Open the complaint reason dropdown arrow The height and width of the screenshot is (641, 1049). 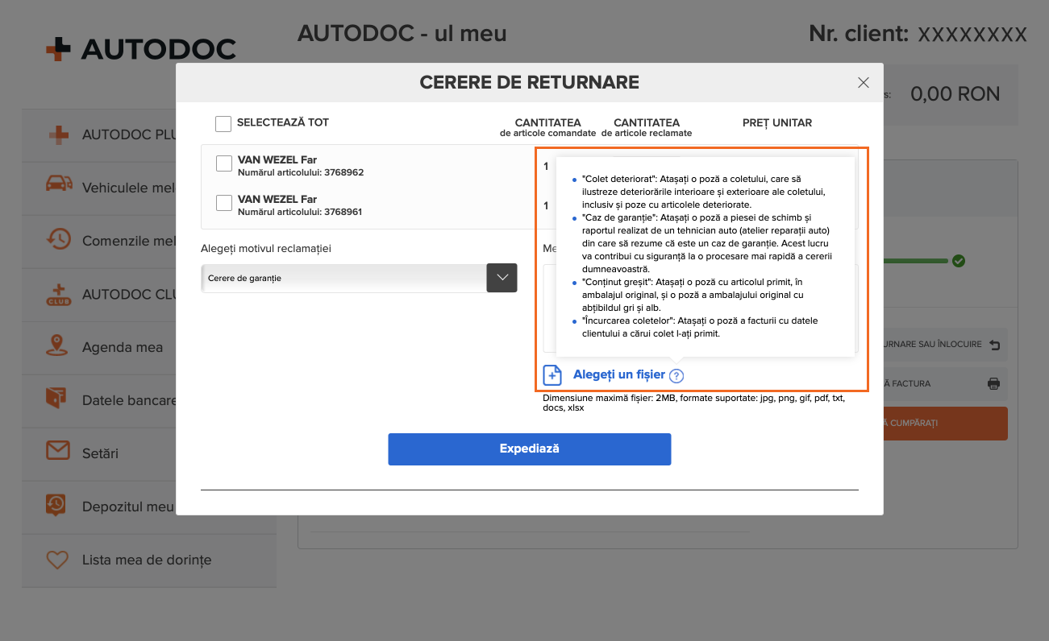502,278
